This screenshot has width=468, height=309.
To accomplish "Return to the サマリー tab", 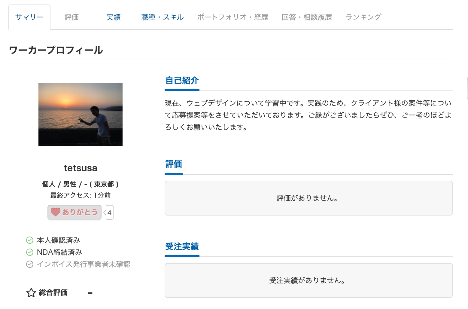I will tap(29, 17).
